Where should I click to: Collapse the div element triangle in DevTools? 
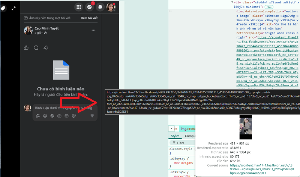[x=232, y=2]
